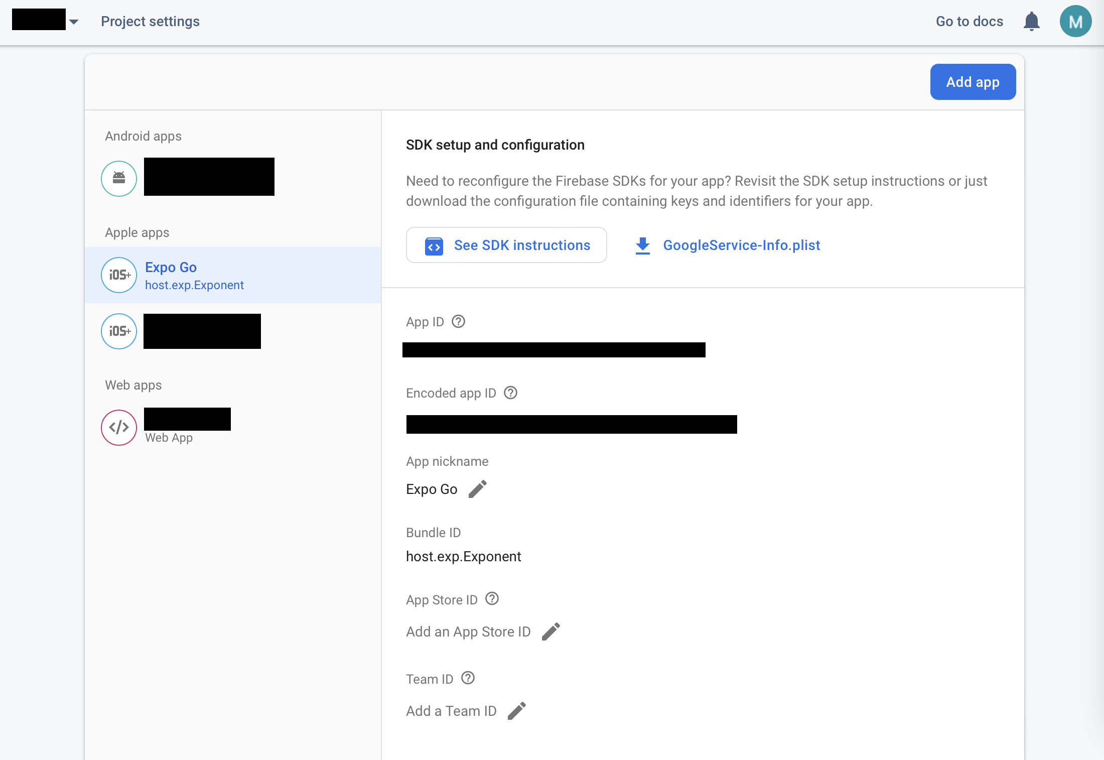
Task: Click the App ID help icon
Action: (x=458, y=322)
